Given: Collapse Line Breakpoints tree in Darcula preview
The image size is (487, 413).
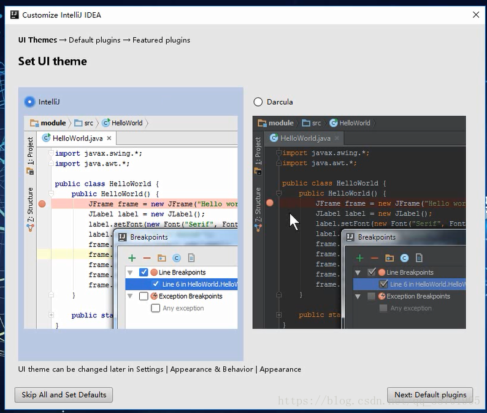Looking at the screenshot, I should point(358,273).
